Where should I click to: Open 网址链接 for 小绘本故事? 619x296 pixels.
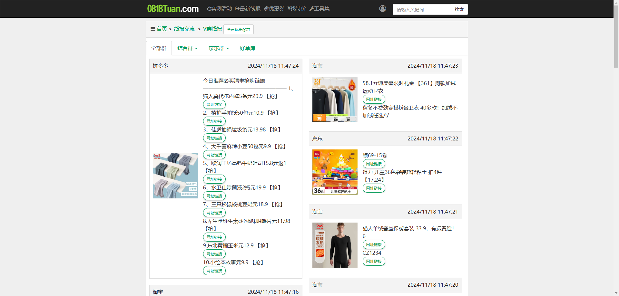point(214,271)
